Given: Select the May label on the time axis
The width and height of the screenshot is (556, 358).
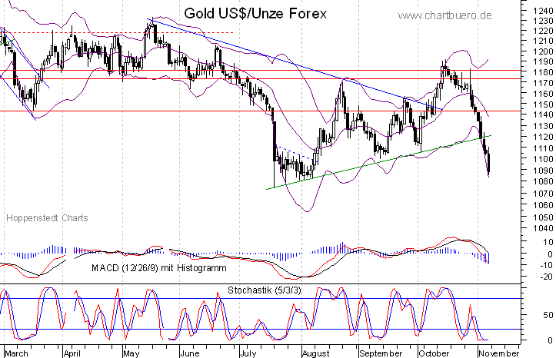Looking at the screenshot, I should click(132, 353).
